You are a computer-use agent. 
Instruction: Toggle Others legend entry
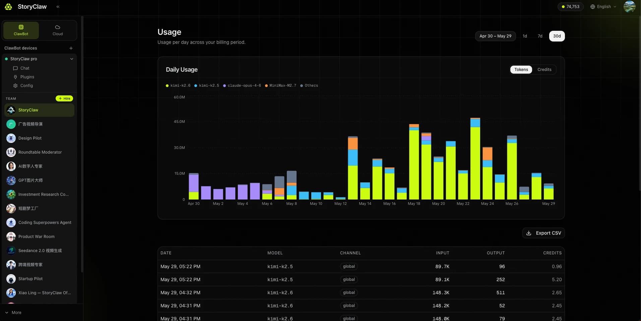pos(309,86)
